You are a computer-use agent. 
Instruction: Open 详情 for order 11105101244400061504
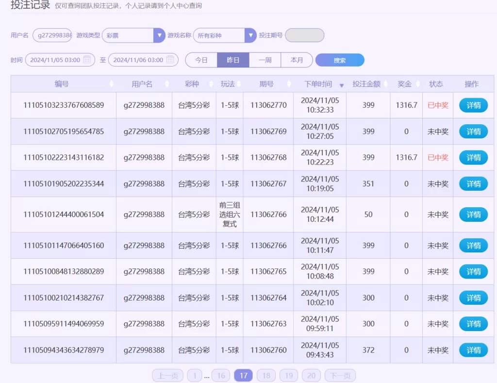click(474, 215)
